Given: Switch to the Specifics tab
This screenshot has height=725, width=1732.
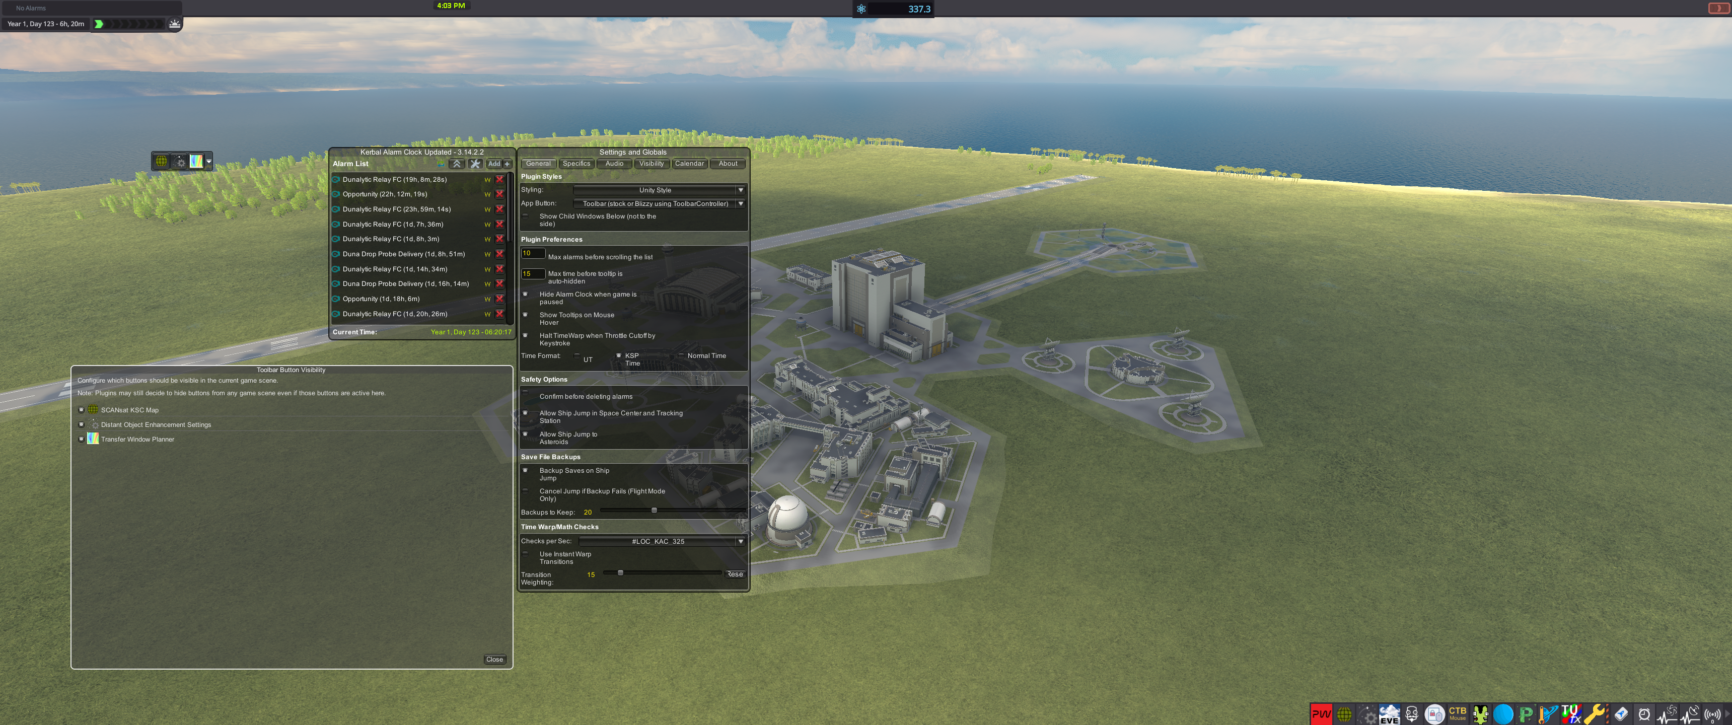Looking at the screenshot, I should coord(576,164).
